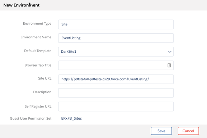
Task: Click the Environment Name field with EventListing
Action: coord(116,38)
